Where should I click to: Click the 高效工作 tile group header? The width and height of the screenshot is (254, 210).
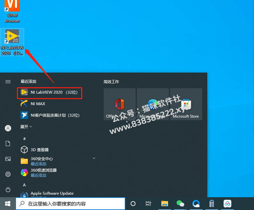[x=111, y=82]
